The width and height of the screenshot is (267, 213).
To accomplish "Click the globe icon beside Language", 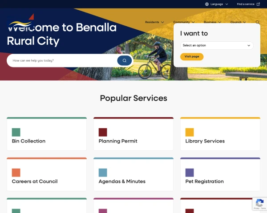I will [207, 4].
